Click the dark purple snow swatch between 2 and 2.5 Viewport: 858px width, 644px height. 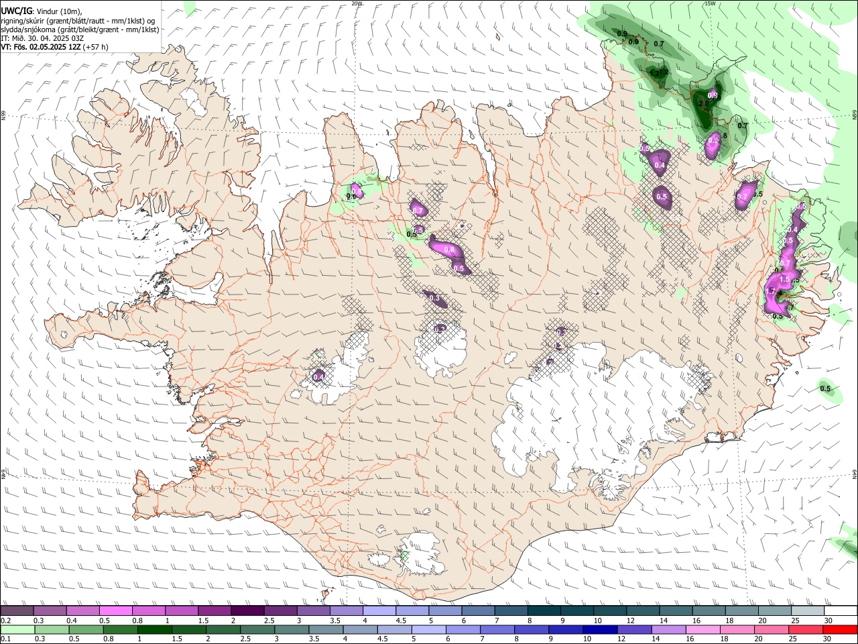[247, 611]
